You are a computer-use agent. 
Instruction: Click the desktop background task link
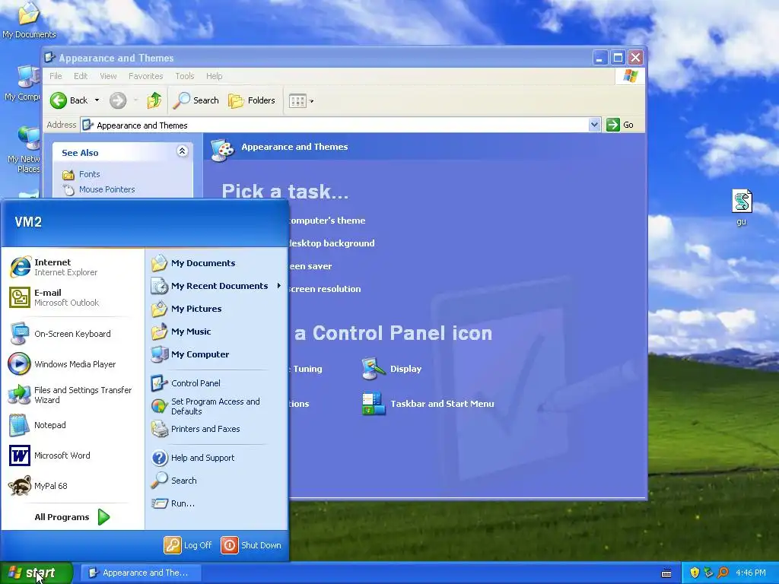[x=332, y=243]
